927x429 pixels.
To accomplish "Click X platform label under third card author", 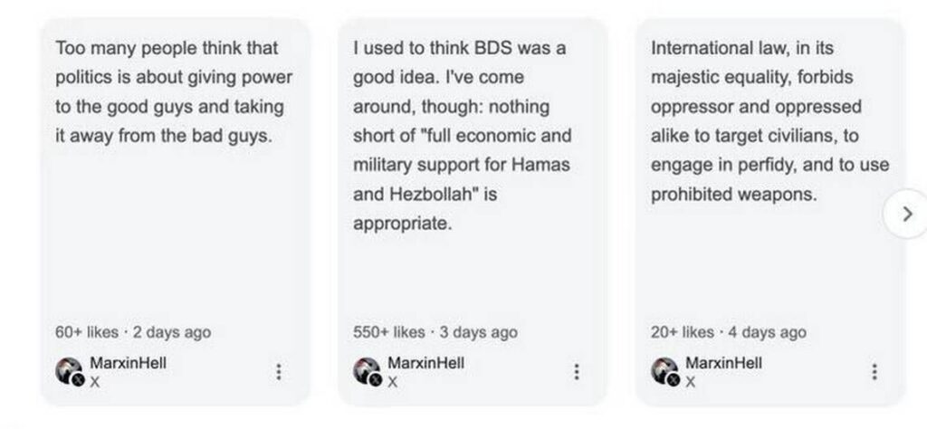I will 691,382.
